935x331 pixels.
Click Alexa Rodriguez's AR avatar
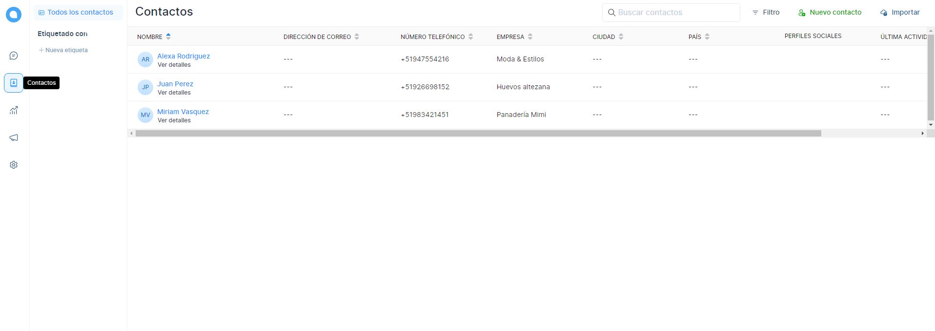pos(145,59)
